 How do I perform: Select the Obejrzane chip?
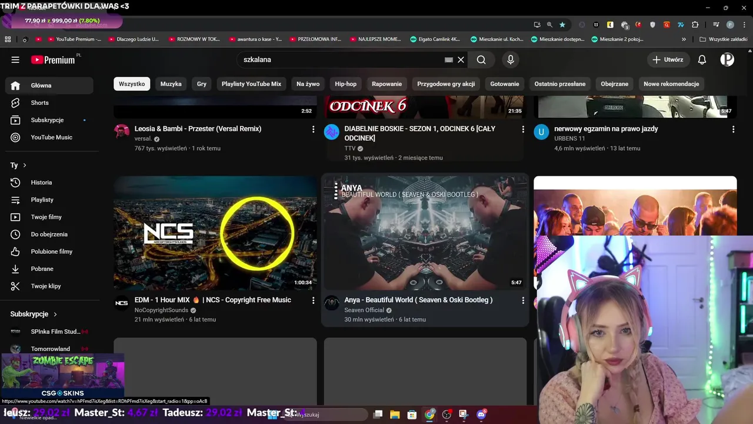615,84
